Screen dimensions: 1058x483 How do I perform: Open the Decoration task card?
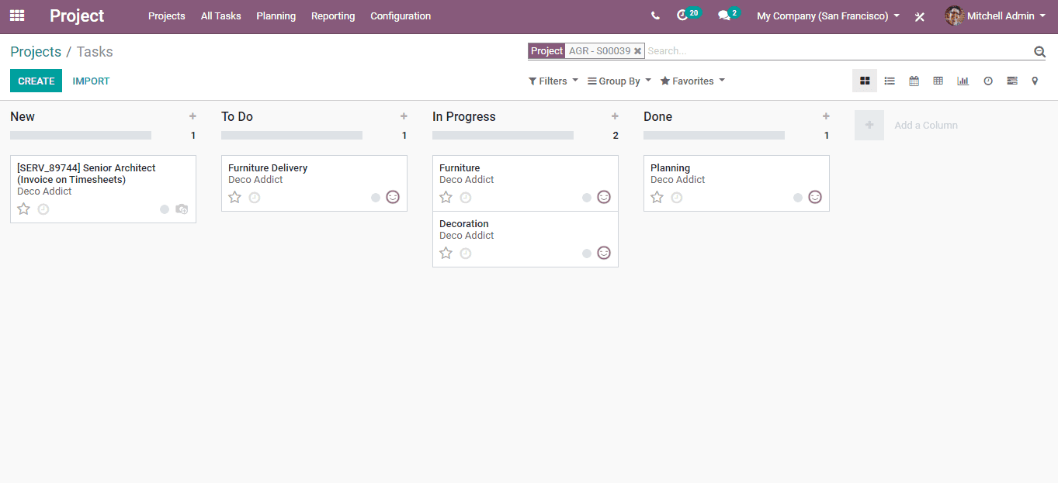click(x=526, y=239)
